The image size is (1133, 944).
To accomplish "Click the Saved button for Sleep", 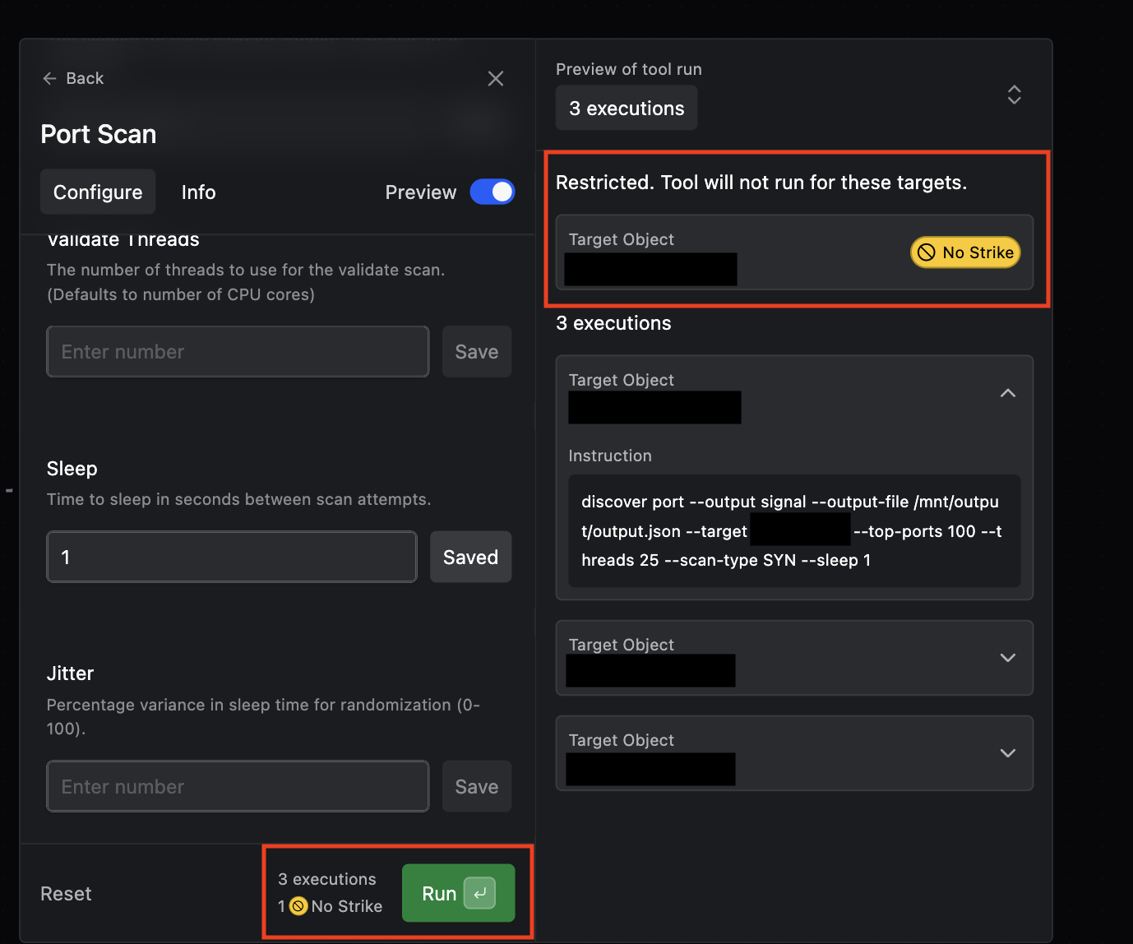I will [x=470, y=557].
